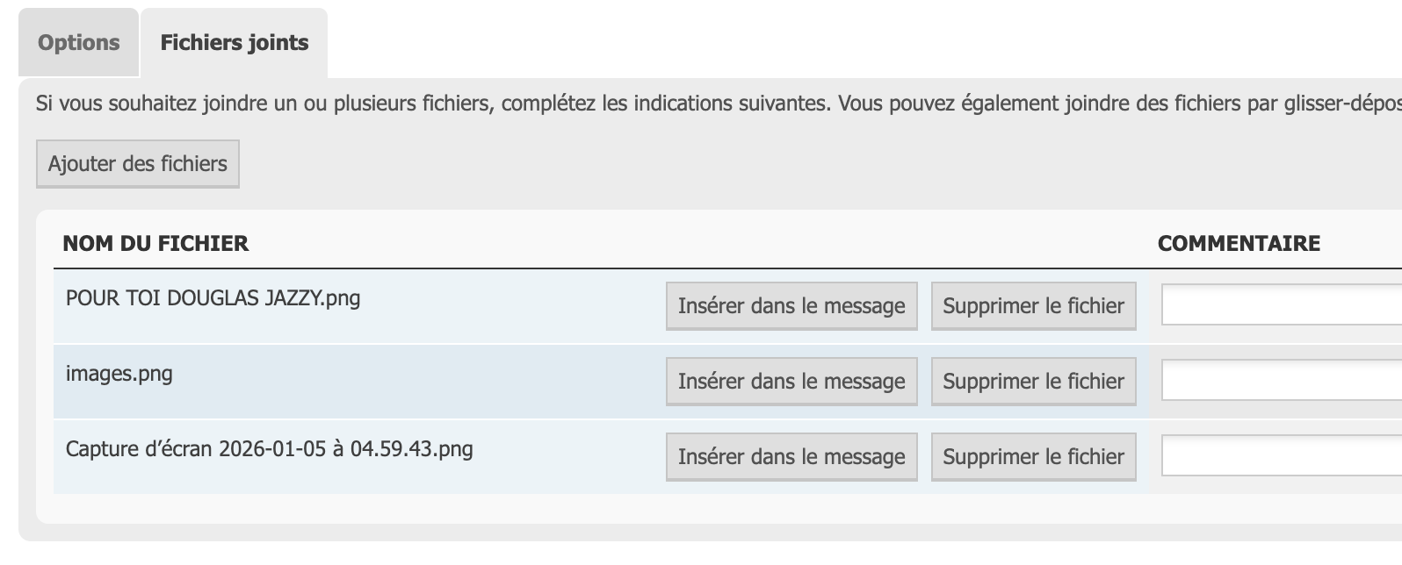Click the NOM DU FICHIER column header
The height and width of the screenshot is (565, 1402).
click(155, 243)
